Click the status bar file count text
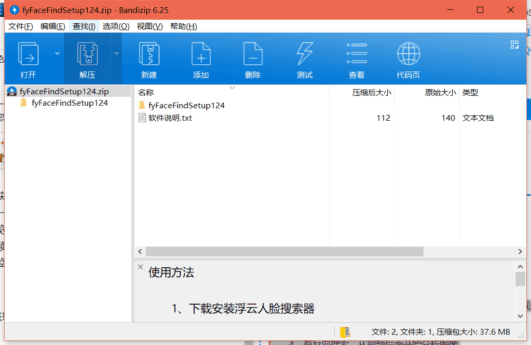This screenshot has width=531, height=345. click(x=441, y=332)
